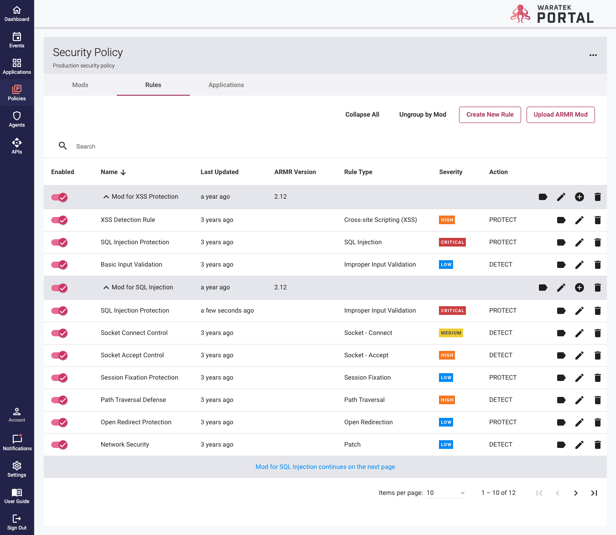Collapse the Mod for SQL Injection group
The width and height of the screenshot is (616, 535).
point(106,288)
